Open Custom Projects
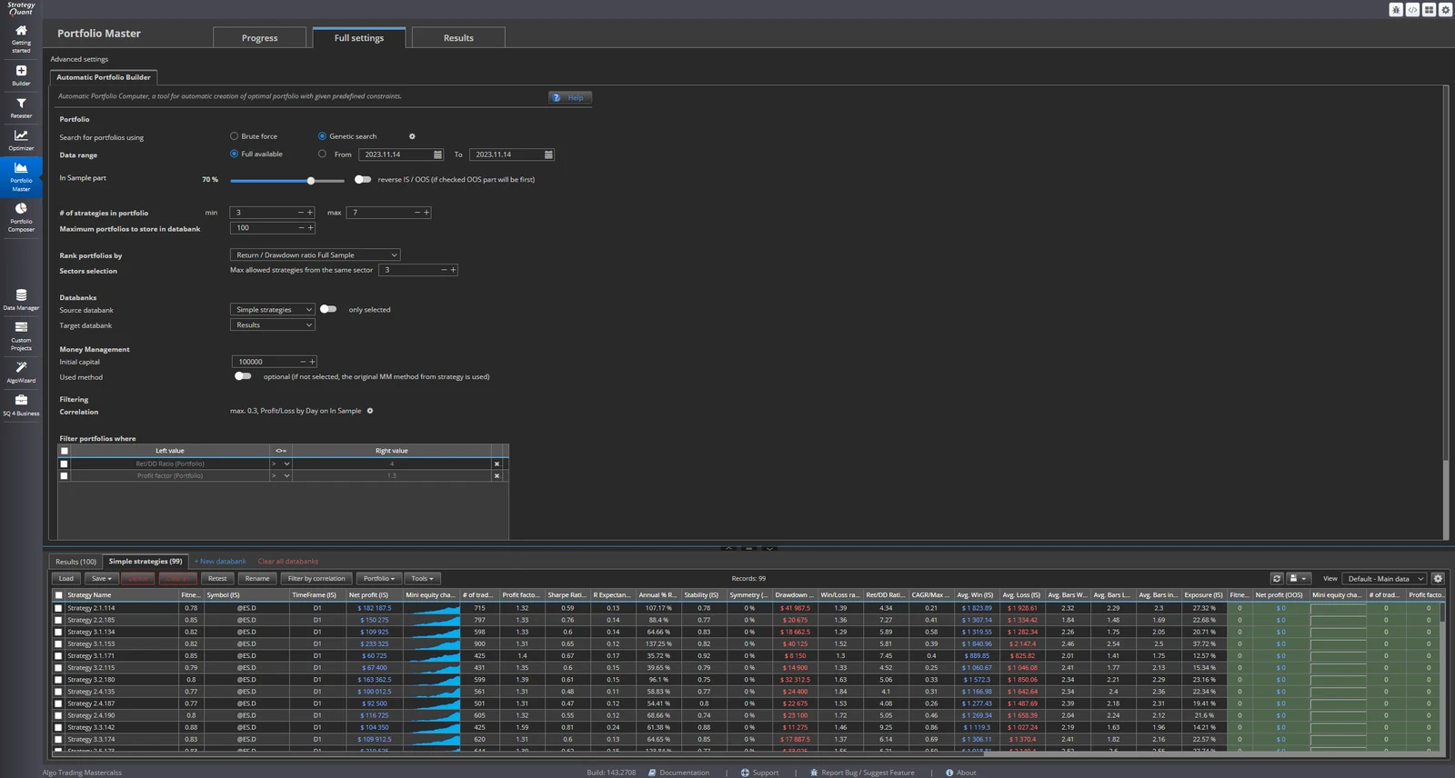 tap(21, 335)
